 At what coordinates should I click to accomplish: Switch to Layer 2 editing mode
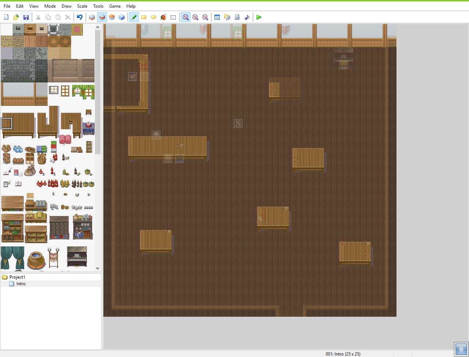[102, 17]
